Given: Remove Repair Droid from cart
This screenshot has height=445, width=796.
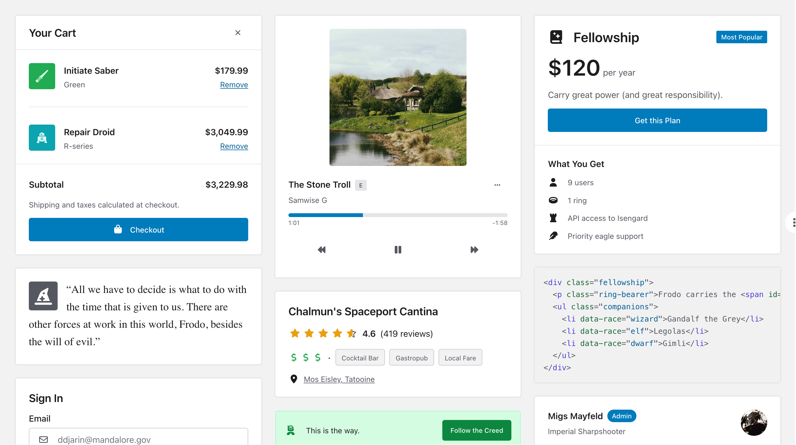Looking at the screenshot, I should 234,146.
